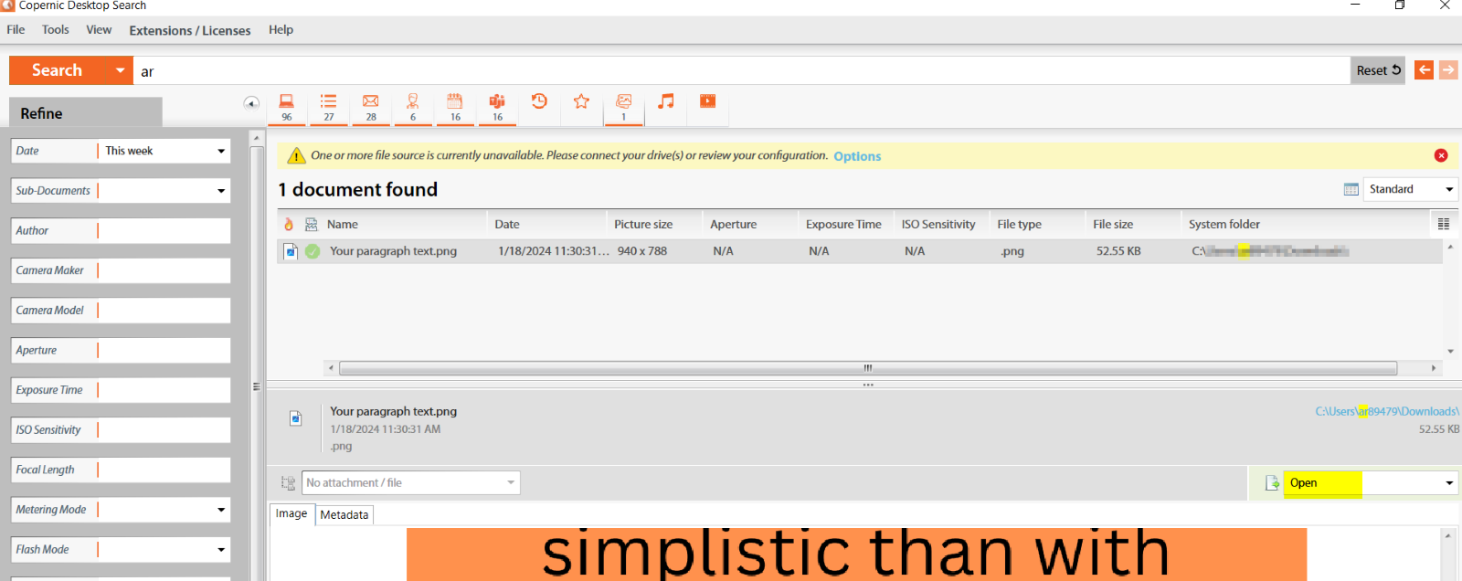This screenshot has height=581, width=1462.
Task: Click the green check status icon in row
Action: tap(313, 251)
